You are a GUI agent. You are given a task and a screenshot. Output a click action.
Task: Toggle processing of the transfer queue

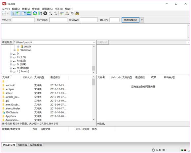tap(40, 13)
